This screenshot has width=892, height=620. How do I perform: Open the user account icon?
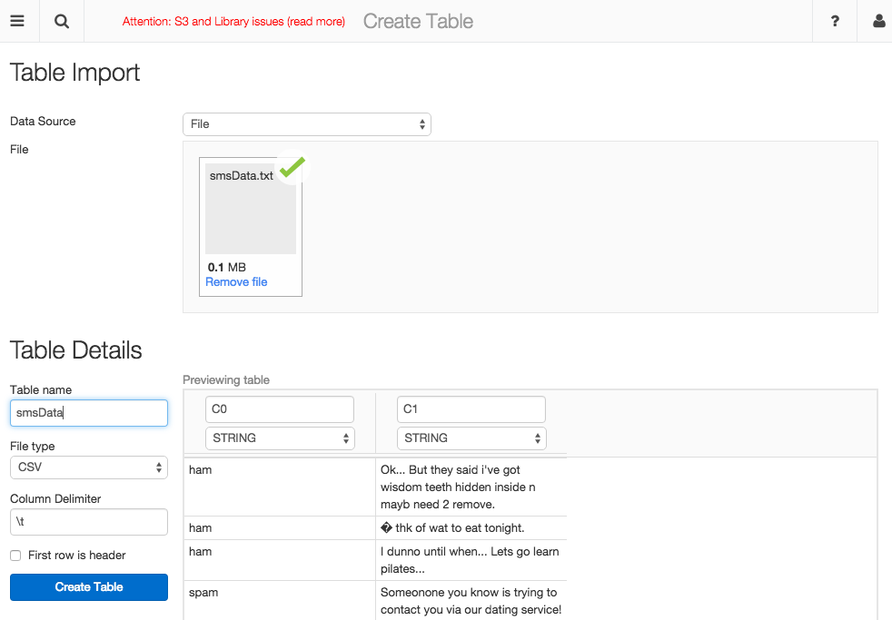[x=878, y=21]
